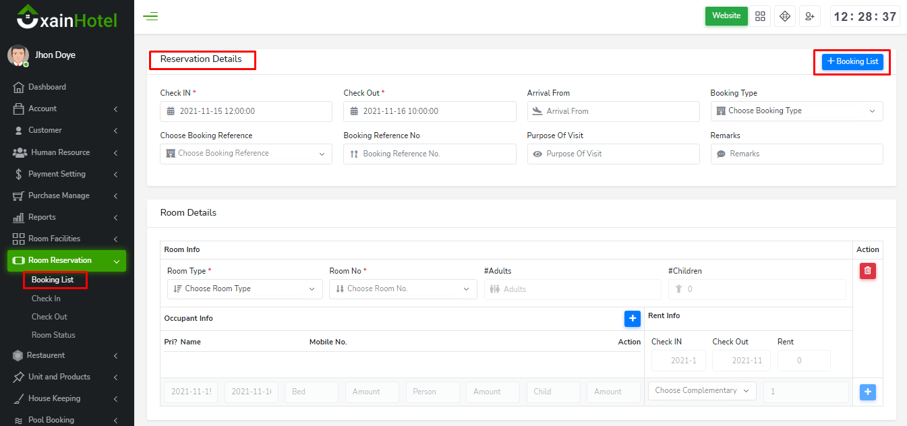Click the blue Booking List button
This screenshot has width=907, height=426.
(852, 61)
